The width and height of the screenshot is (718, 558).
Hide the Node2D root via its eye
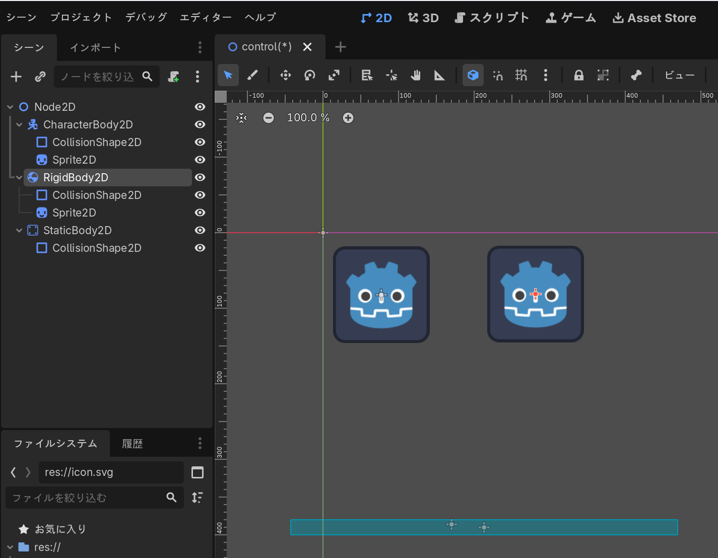click(200, 107)
